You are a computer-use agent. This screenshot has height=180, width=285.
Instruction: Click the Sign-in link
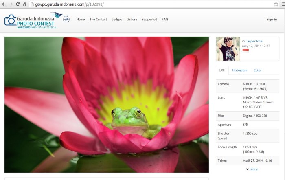[271, 19]
